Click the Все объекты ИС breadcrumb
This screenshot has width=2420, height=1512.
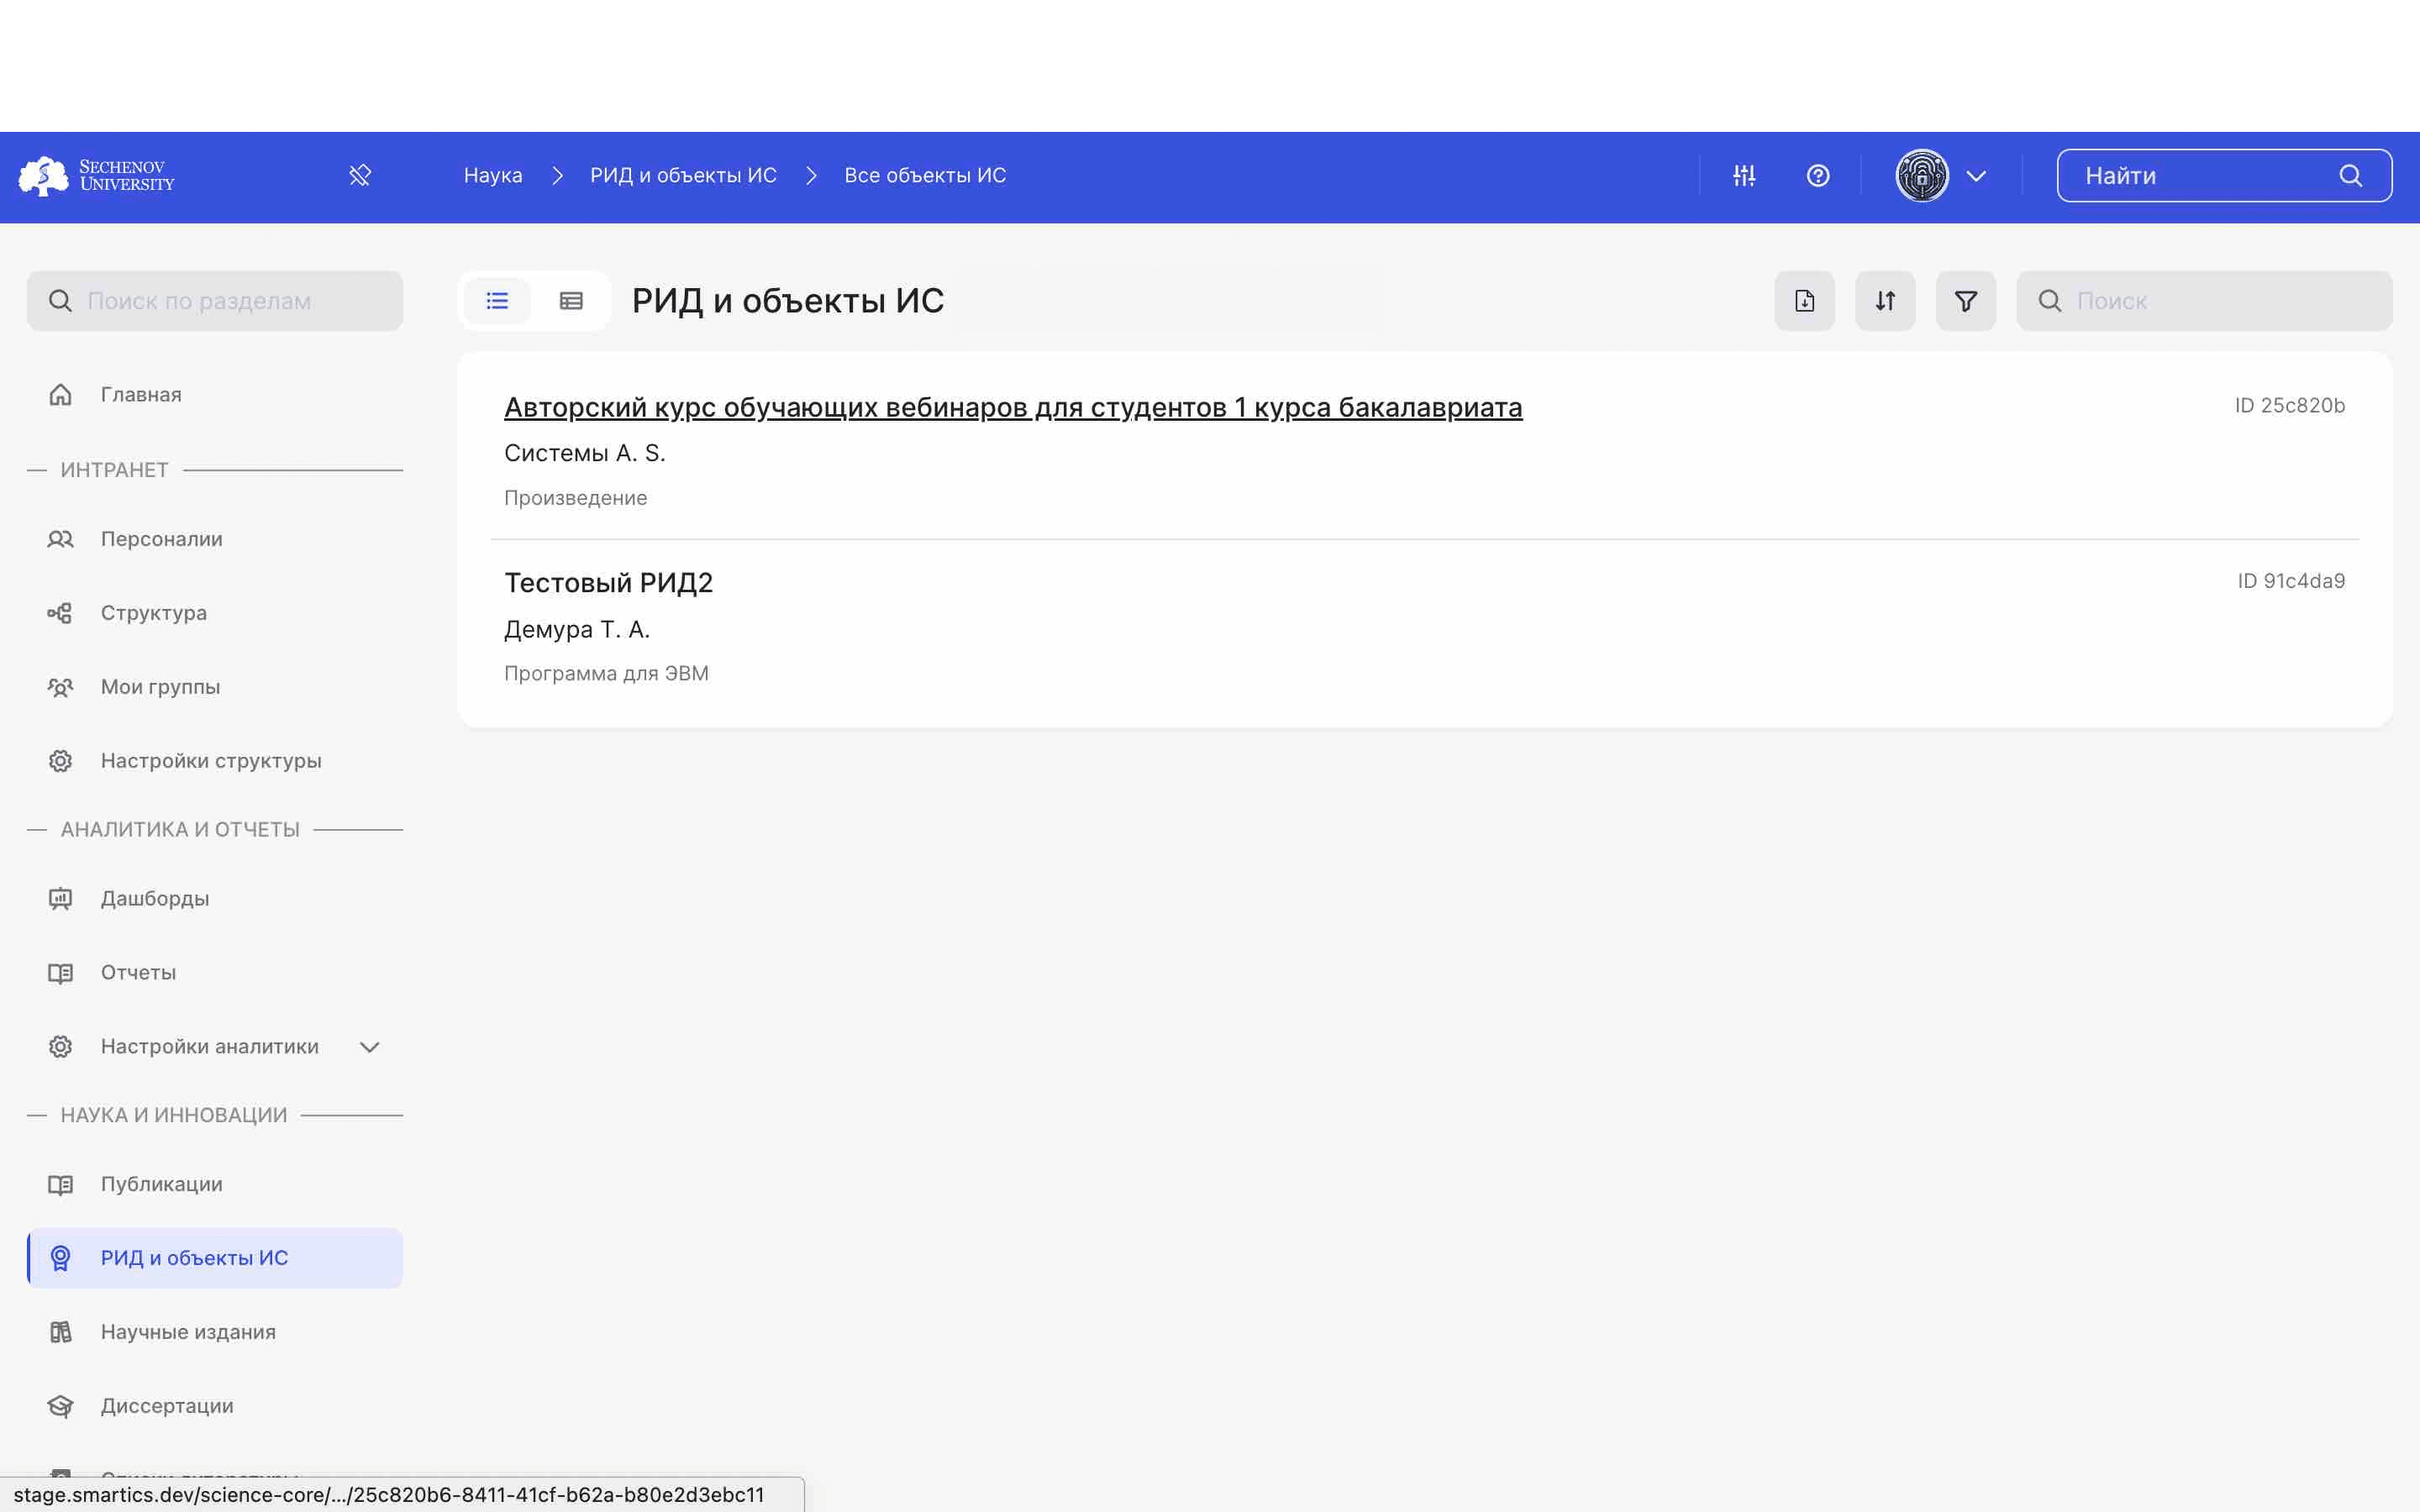[x=925, y=176]
